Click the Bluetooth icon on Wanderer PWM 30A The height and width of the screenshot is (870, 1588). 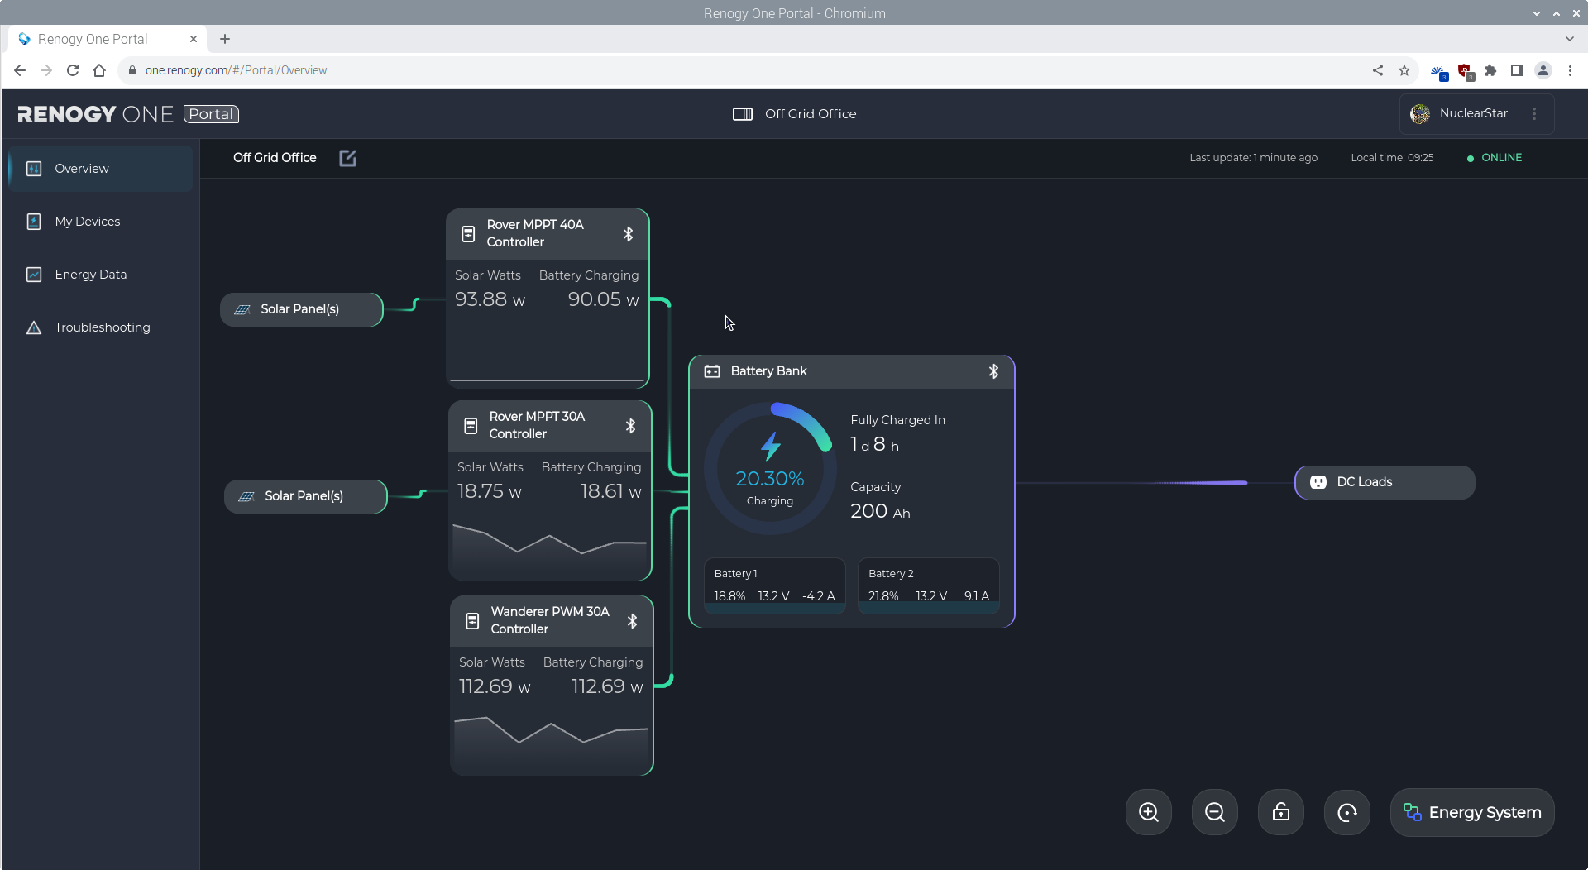[632, 621]
